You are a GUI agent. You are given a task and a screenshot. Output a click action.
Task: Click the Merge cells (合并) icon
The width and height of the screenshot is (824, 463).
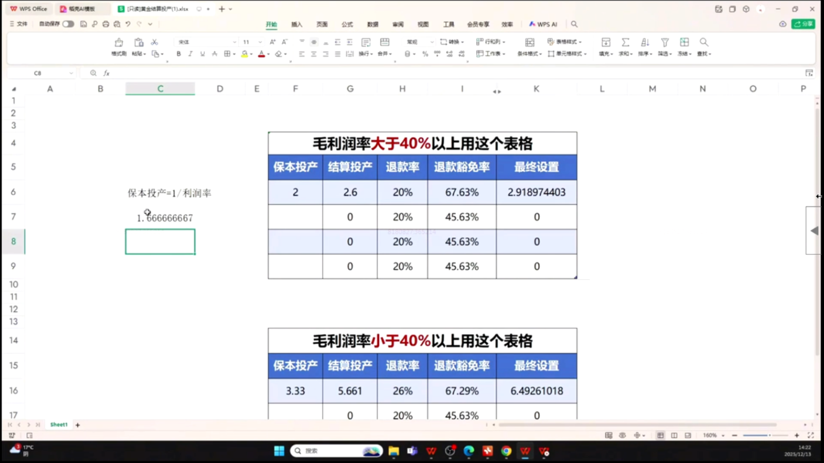tap(384, 43)
